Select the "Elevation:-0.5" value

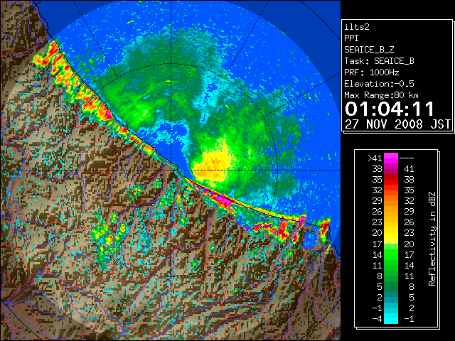point(379,84)
